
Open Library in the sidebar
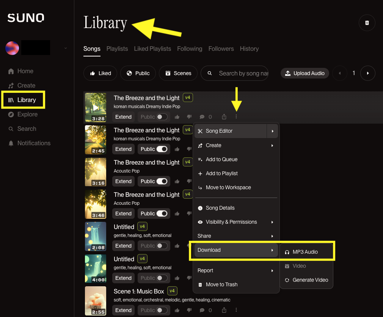tap(22, 100)
